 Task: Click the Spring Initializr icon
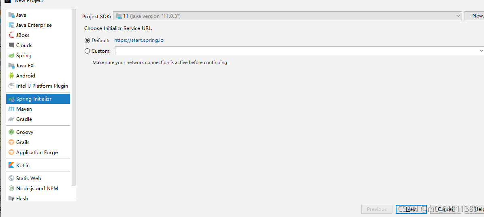11,99
